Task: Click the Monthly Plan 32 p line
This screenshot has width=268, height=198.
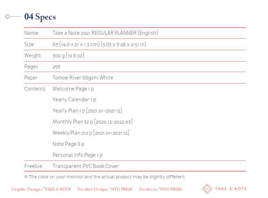Action: tap(93, 122)
